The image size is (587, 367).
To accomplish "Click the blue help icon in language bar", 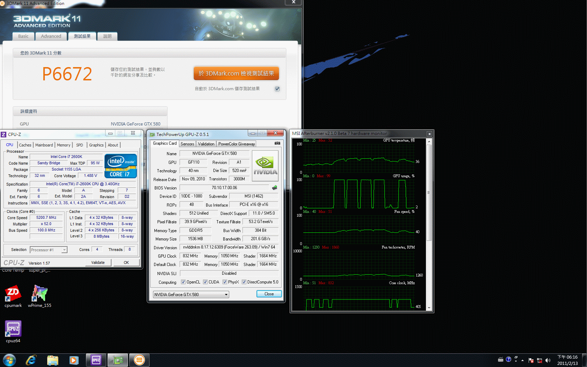I will coord(508,359).
